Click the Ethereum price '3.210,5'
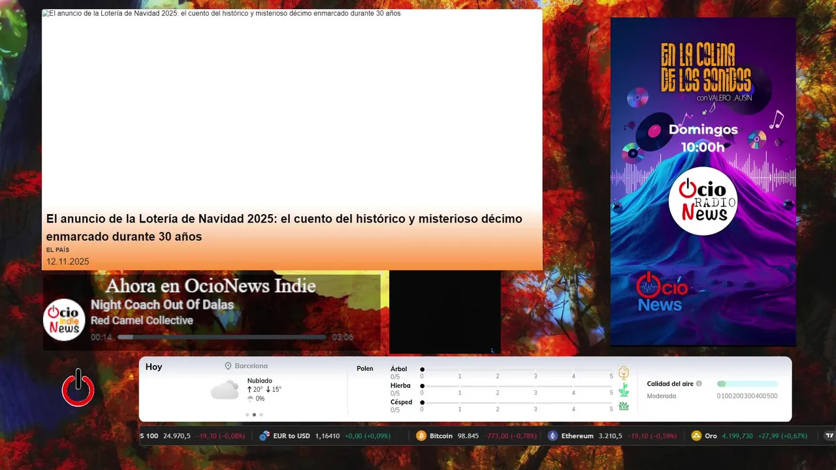 tap(610, 436)
